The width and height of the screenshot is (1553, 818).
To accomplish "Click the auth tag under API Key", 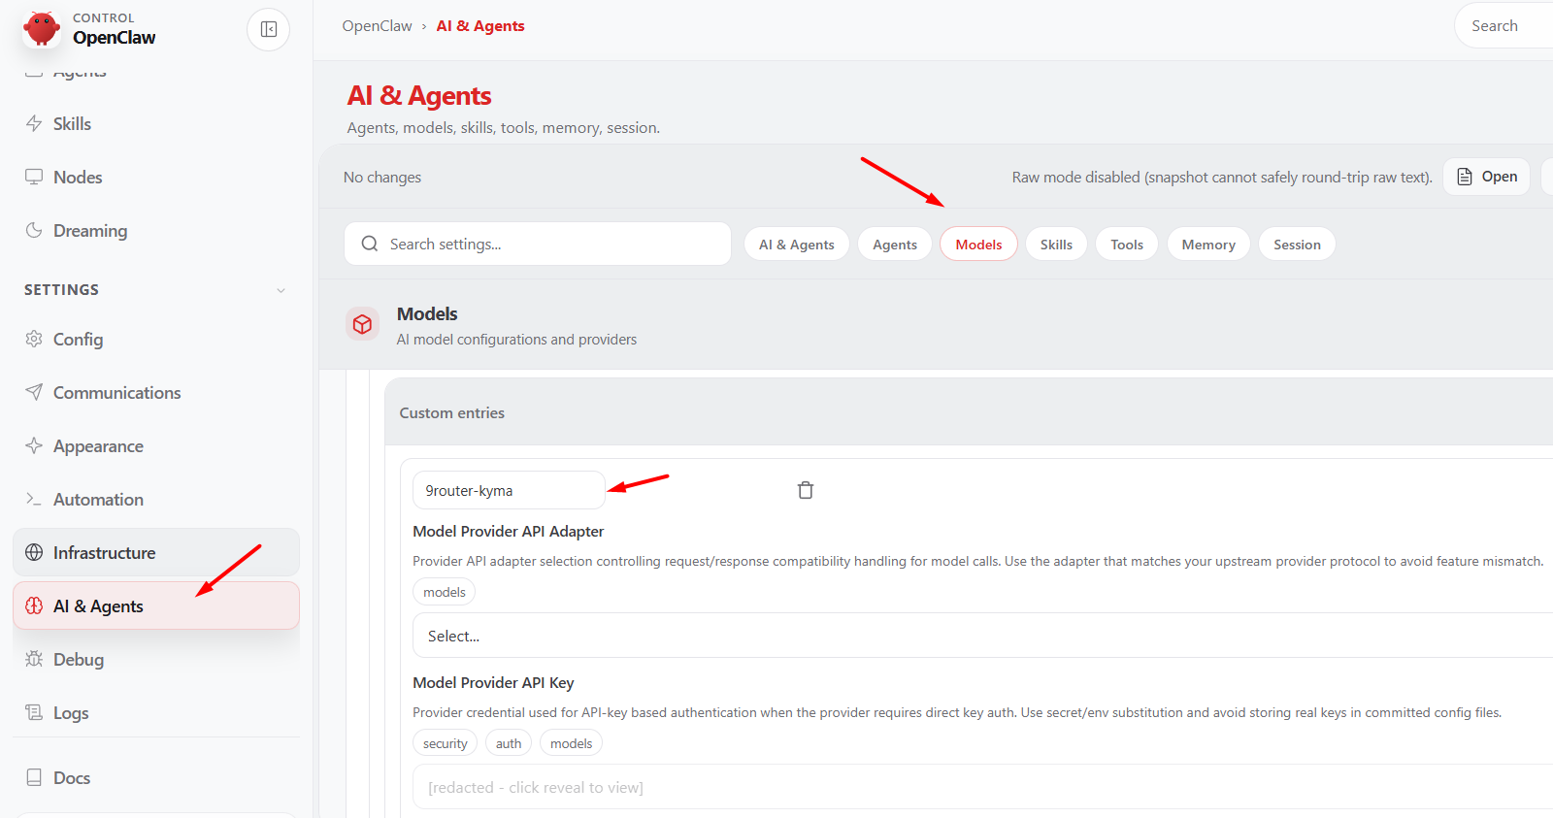I will pyautogui.click(x=509, y=743).
